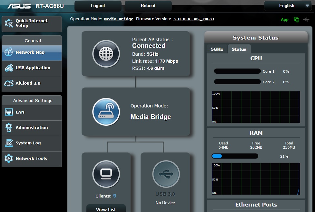Click the Link rate 1170 Mbps value

(167, 61)
